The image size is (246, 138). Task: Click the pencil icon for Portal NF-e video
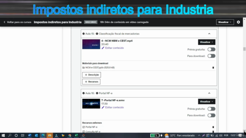coord(103,107)
